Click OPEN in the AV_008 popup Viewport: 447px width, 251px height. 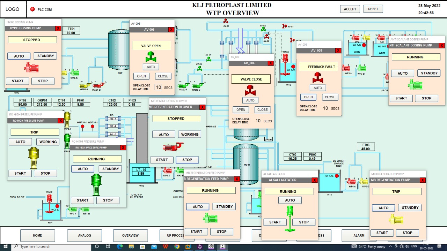click(x=308, y=97)
